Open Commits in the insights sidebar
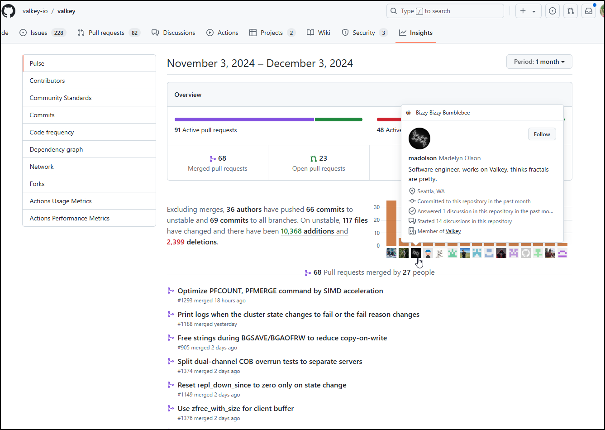This screenshot has width=605, height=430. click(x=89, y=115)
